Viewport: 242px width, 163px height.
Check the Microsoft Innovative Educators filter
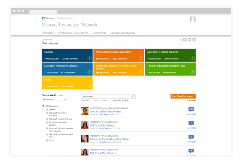coord(47,113)
